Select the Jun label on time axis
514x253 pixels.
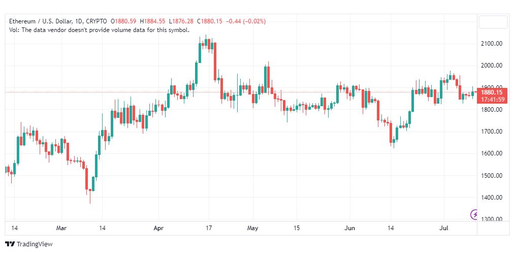pyautogui.click(x=350, y=228)
